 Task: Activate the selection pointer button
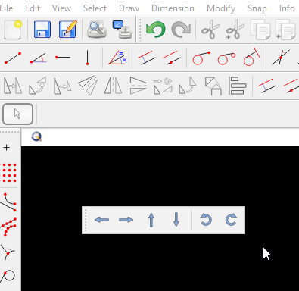[x=17, y=114]
